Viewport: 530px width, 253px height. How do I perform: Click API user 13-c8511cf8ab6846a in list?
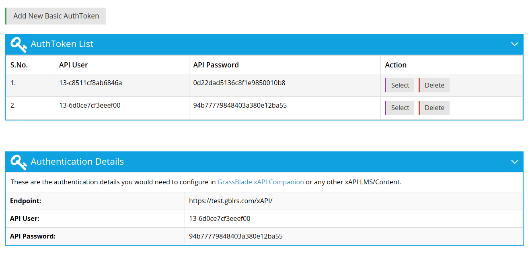[x=90, y=83]
